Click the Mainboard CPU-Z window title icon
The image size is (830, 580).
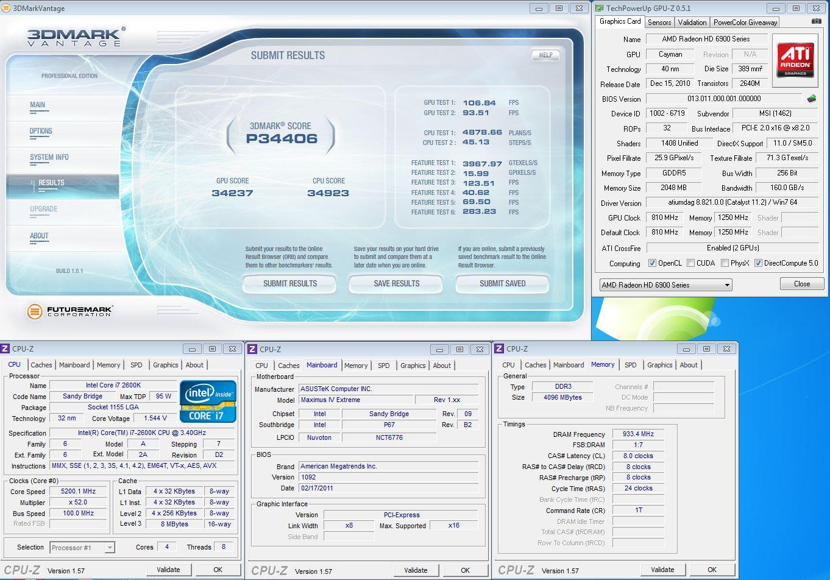(x=253, y=349)
